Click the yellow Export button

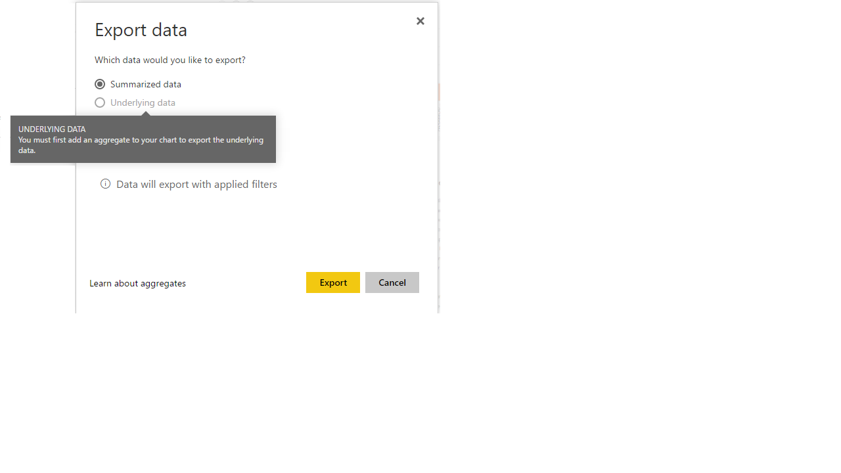(x=333, y=282)
